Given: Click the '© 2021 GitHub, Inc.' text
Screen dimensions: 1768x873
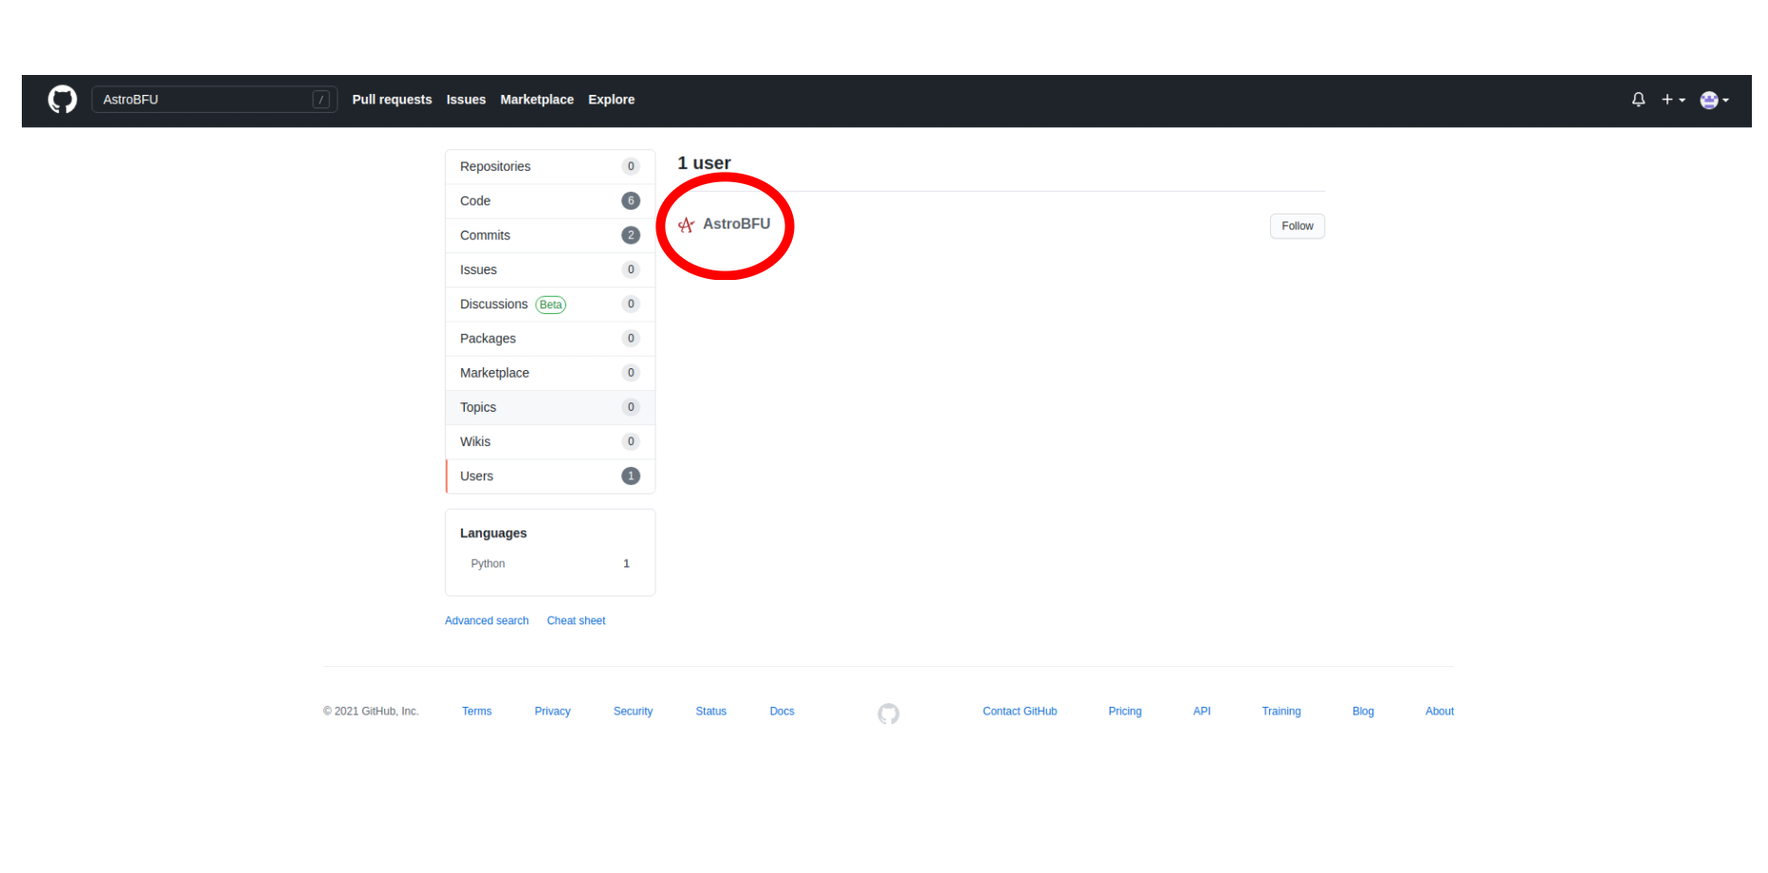Looking at the screenshot, I should 371,712.
